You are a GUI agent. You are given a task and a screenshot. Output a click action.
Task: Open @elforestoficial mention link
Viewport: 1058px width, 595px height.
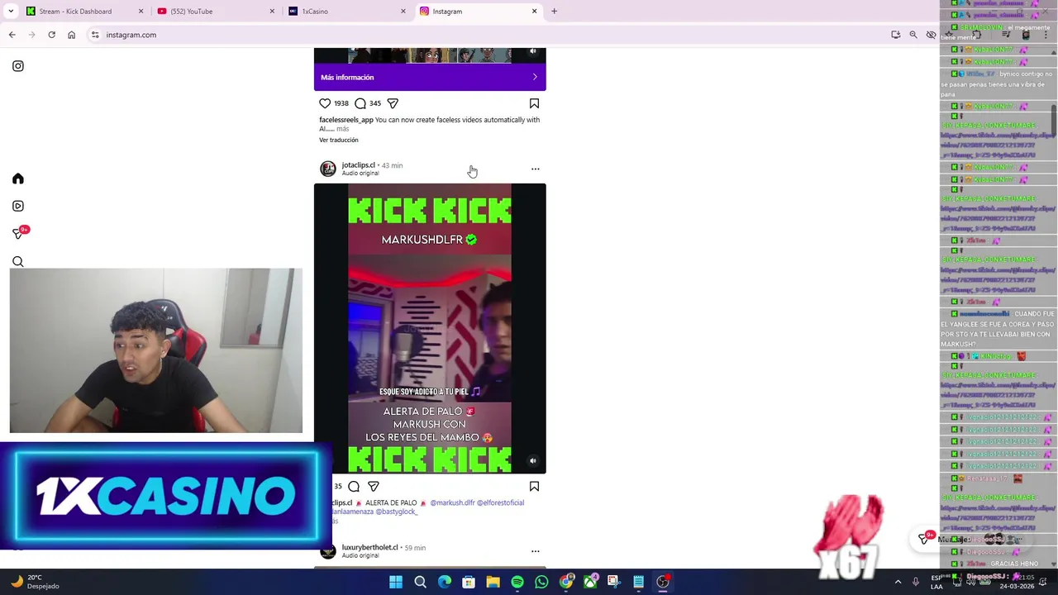tap(501, 502)
